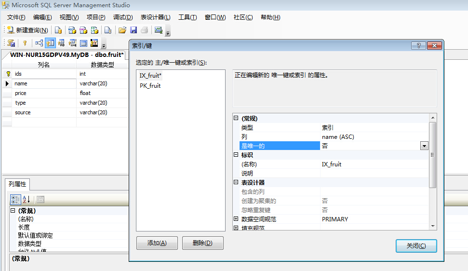Screen dimensions: 468x271
Task: Click the properties grid scrollbar thumb
Action: pyautogui.click(x=433, y=155)
